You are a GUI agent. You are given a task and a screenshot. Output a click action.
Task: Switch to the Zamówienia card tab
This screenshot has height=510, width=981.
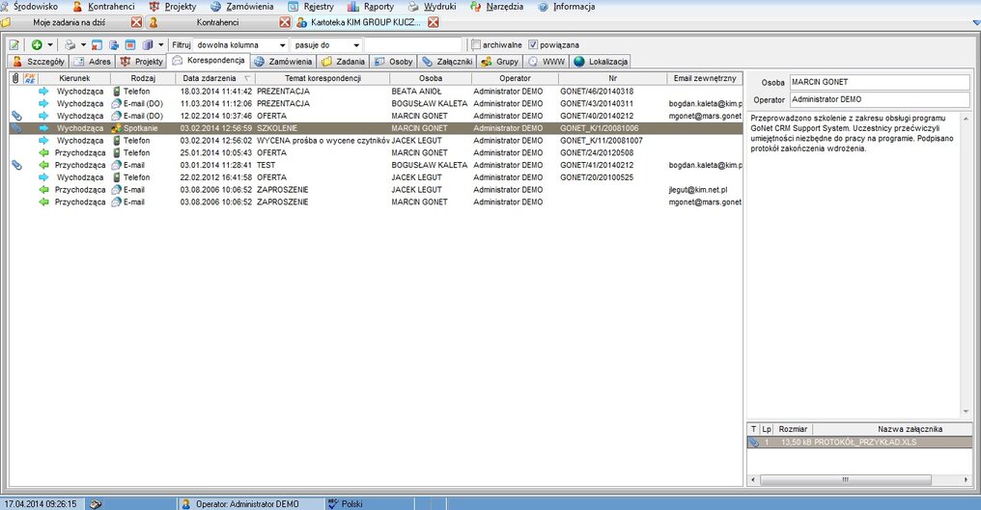pos(283,62)
